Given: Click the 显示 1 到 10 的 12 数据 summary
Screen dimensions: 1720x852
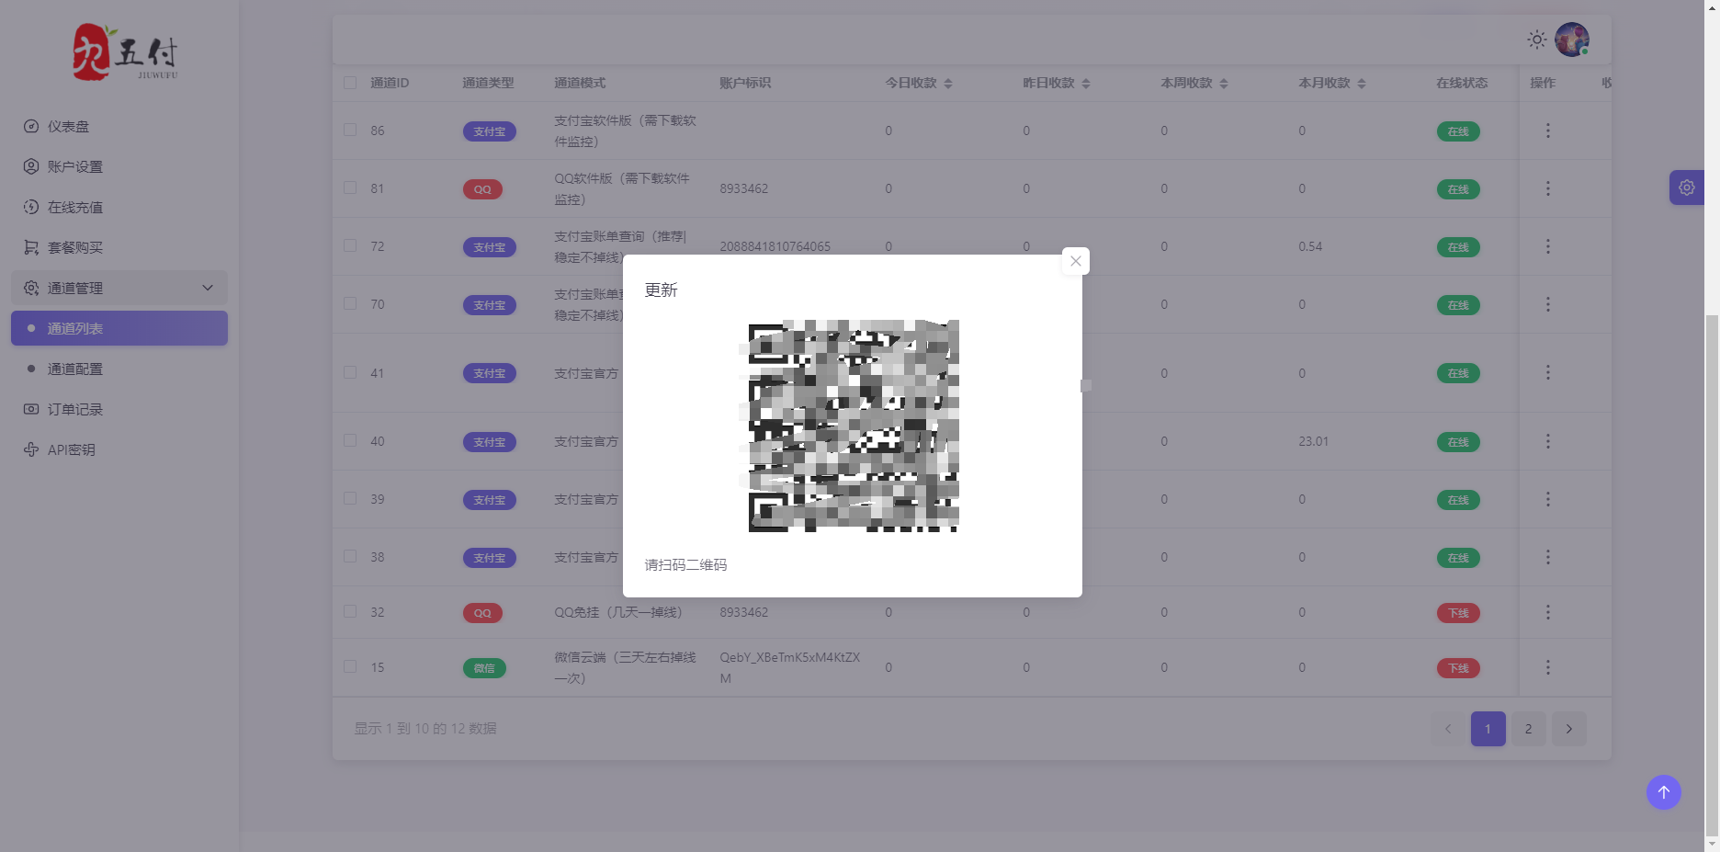Looking at the screenshot, I should tap(425, 729).
